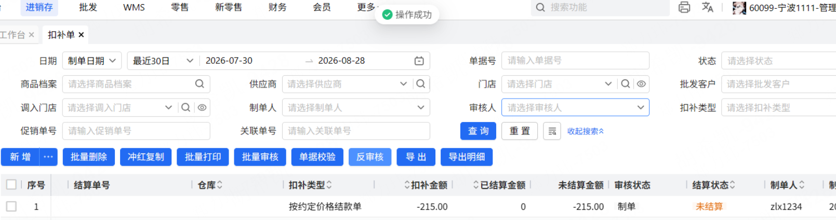Viewport: 836px width, 220px height.
Task: Switch to the 批发 menu
Action: click(x=88, y=7)
